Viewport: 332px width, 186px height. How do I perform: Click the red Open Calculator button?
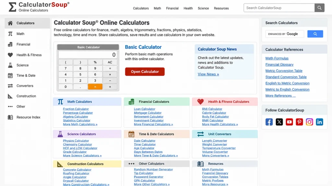(145, 72)
